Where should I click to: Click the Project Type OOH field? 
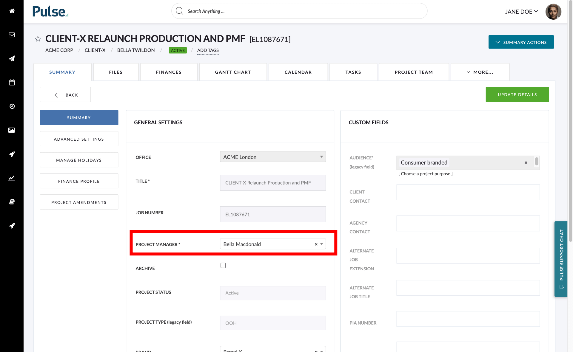click(x=273, y=323)
